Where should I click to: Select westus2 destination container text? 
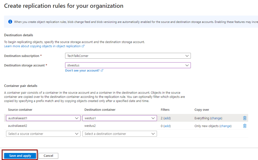click(x=90, y=126)
